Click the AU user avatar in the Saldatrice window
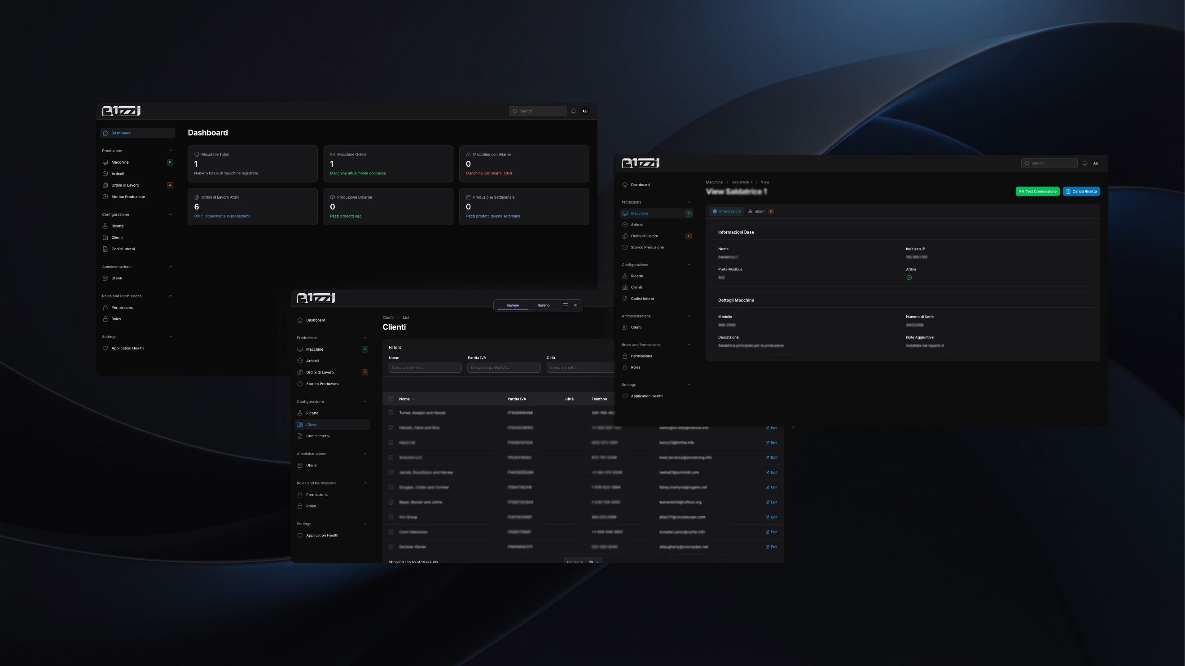This screenshot has width=1185, height=666. pos(1095,163)
